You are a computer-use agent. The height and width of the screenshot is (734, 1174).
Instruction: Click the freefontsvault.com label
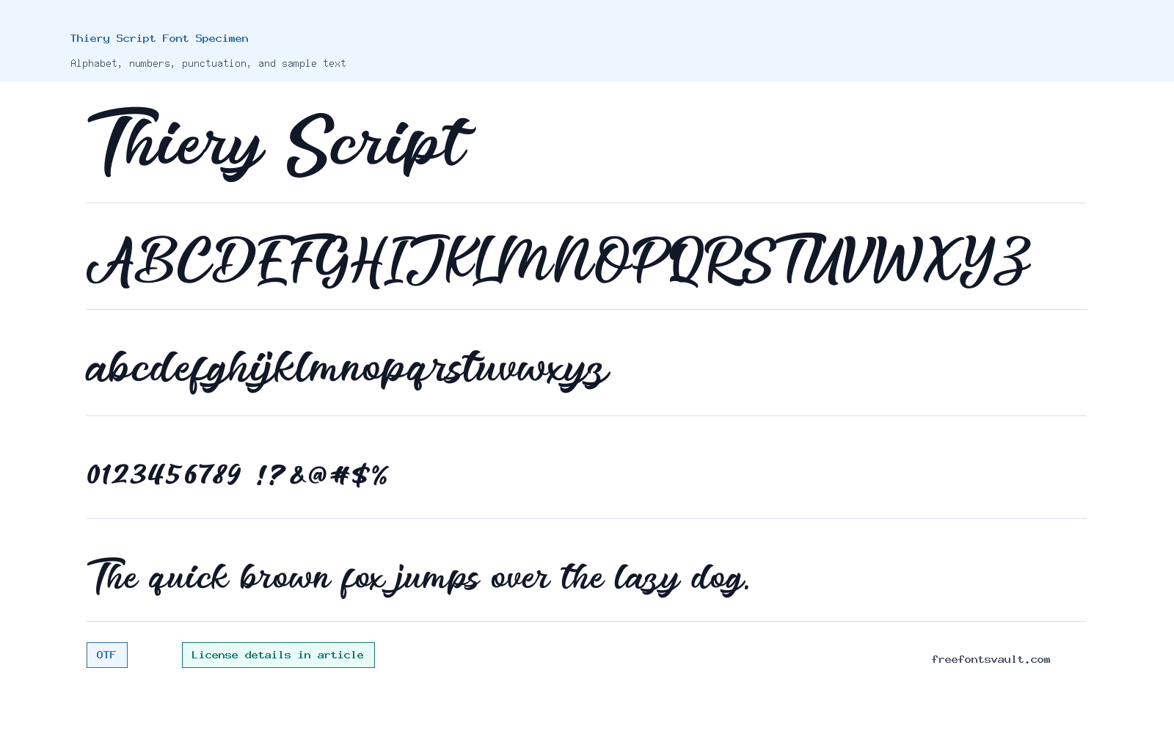(x=991, y=659)
